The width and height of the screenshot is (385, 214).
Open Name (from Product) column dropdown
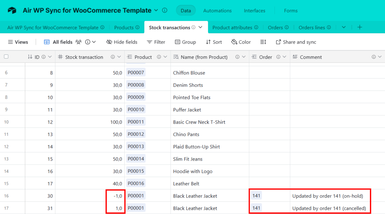point(244,57)
